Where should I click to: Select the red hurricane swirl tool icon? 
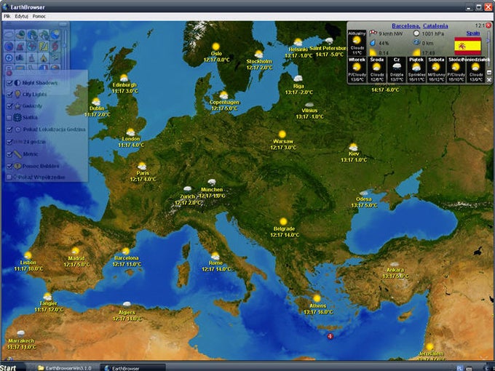(x=55, y=46)
